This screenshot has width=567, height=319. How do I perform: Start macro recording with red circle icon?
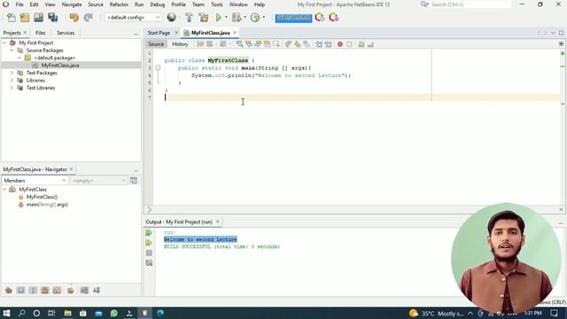tap(340, 44)
